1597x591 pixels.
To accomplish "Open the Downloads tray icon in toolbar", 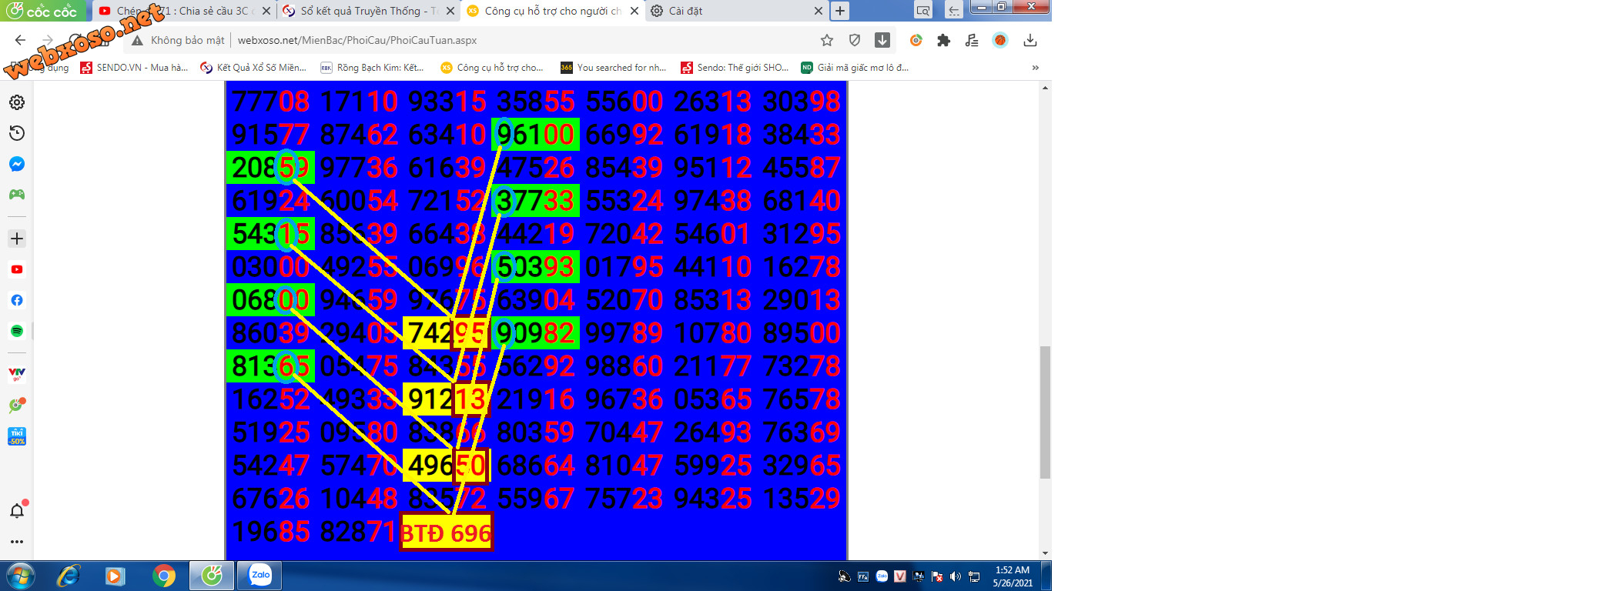I will pyautogui.click(x=1030, y=40).
